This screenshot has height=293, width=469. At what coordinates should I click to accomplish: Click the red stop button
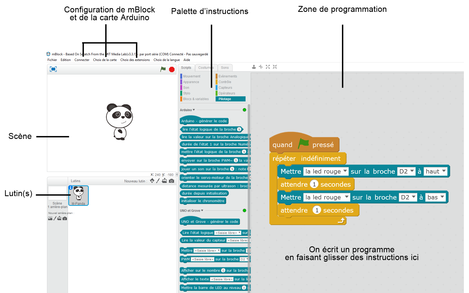171,69
